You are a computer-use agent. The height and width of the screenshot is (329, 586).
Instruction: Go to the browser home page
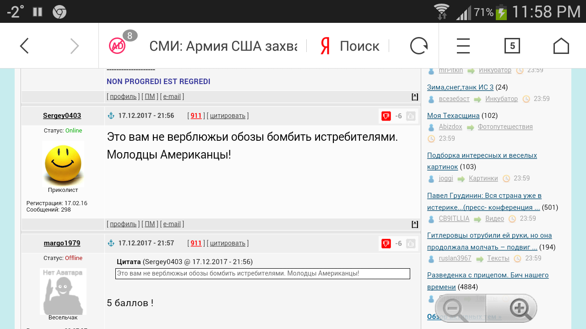coord(561,46)
